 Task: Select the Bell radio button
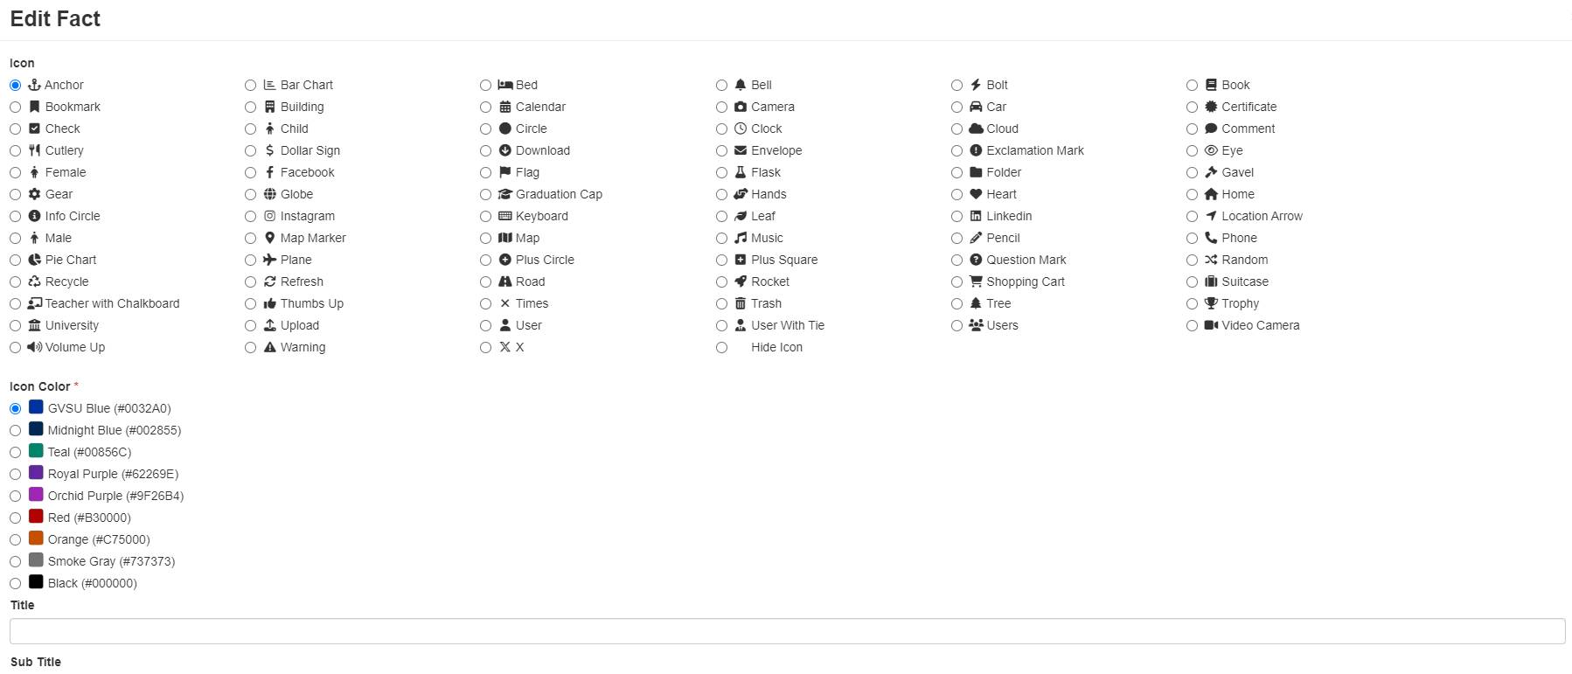721,85
